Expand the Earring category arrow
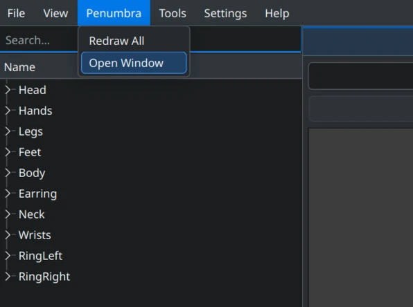This screenshot has width=413, height=307. (x=8, y=194)
